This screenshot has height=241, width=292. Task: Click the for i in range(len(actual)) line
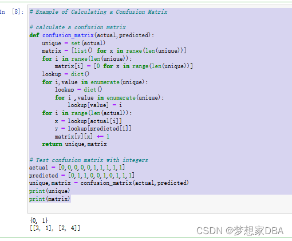pyautogui.click(x=87, y=113)
